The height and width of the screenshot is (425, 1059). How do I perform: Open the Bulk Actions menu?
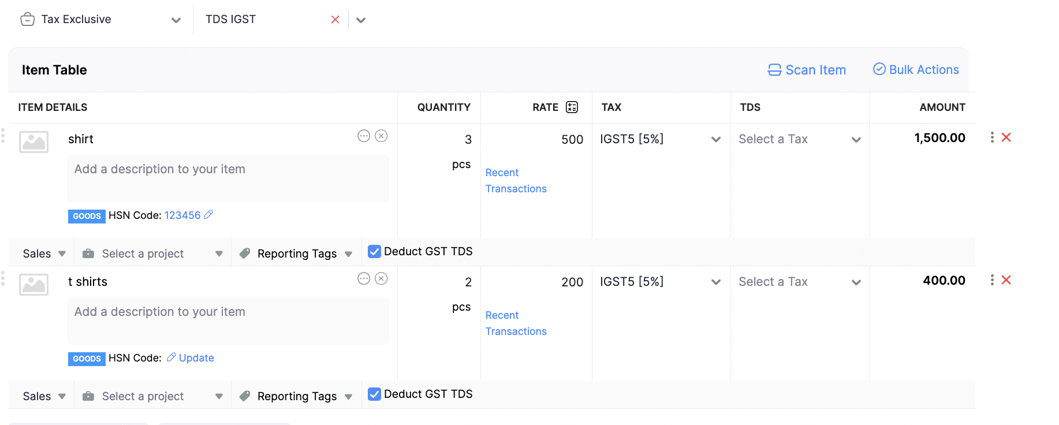(916, 70)
